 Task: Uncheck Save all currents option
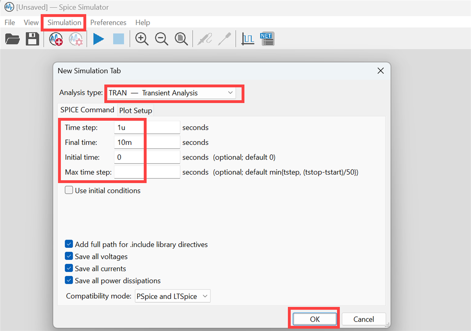click(x=69, y=268)
